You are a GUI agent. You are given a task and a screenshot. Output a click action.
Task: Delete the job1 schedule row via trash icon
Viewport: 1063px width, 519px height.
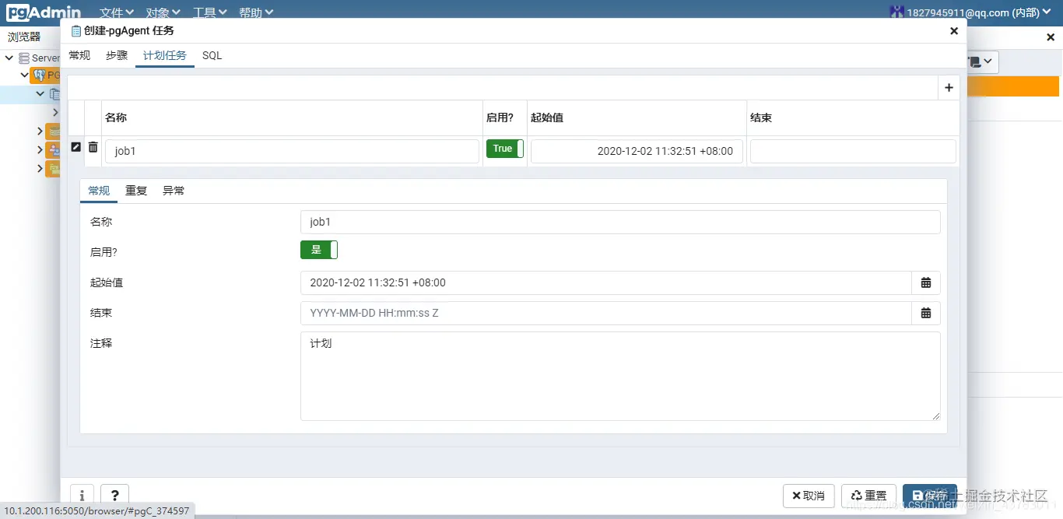point(93,147)
